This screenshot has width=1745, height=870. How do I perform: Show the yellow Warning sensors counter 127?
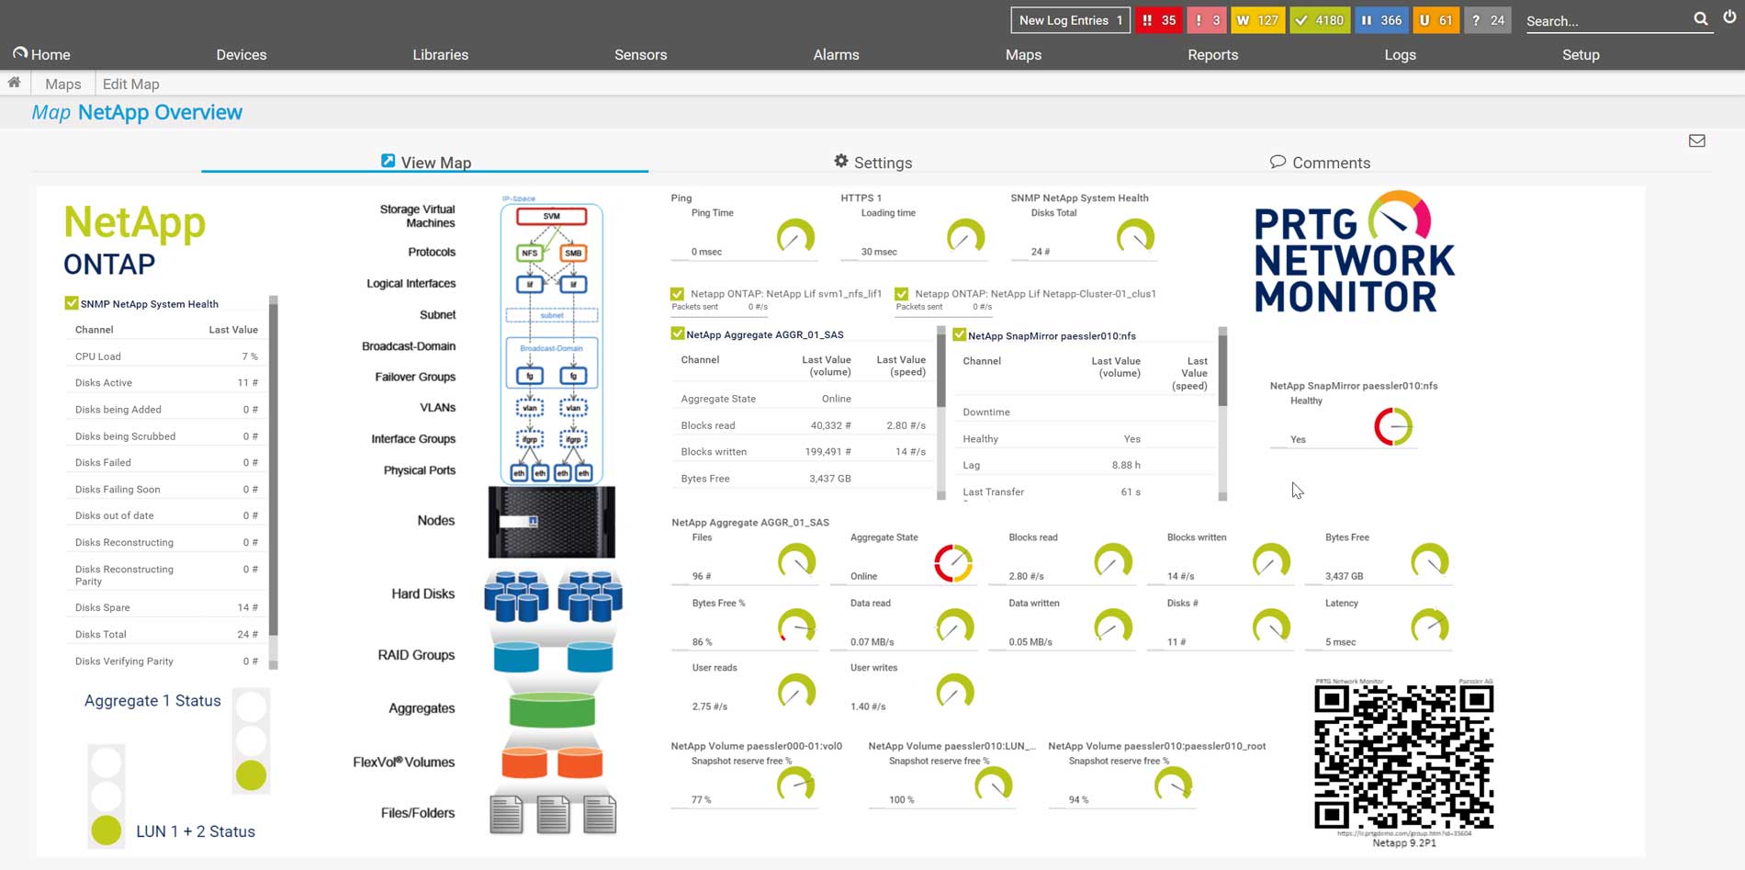pyautogui.click(x=1257, y=20)
